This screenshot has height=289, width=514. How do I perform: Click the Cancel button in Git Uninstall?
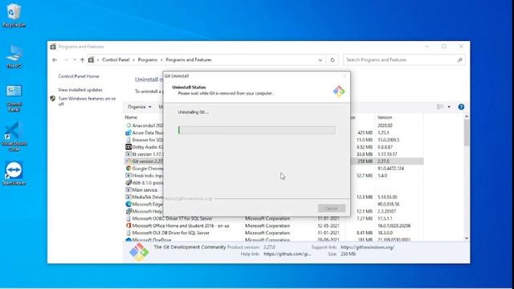point(332,209)
